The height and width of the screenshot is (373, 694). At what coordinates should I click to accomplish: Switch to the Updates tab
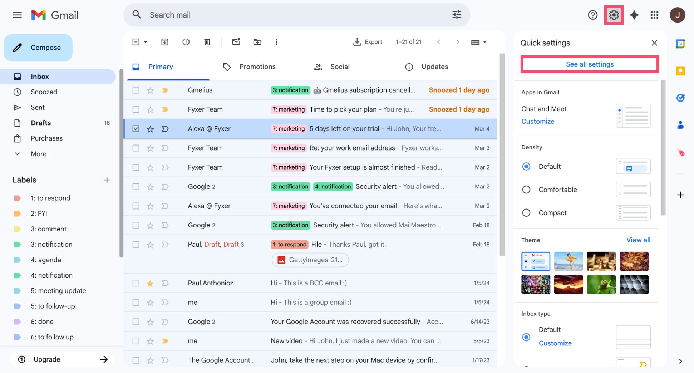click(434, 67)
